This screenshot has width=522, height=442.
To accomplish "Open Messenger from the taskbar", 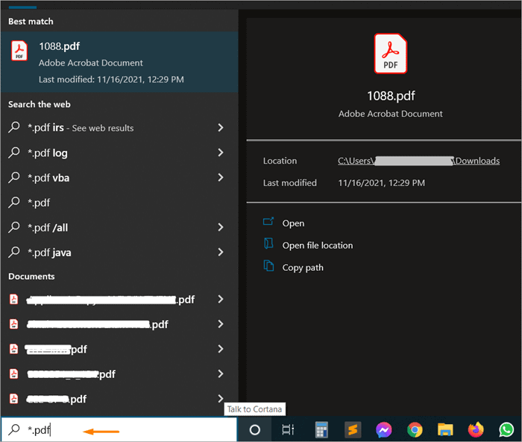I will point(384,429).
